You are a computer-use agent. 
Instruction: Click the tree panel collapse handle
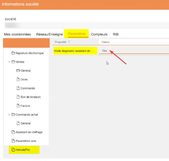51,98
